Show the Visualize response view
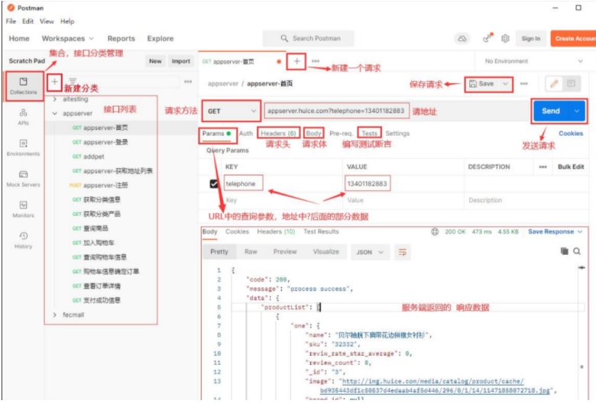This screenshot has width=596, height=407. pos(326,251)
